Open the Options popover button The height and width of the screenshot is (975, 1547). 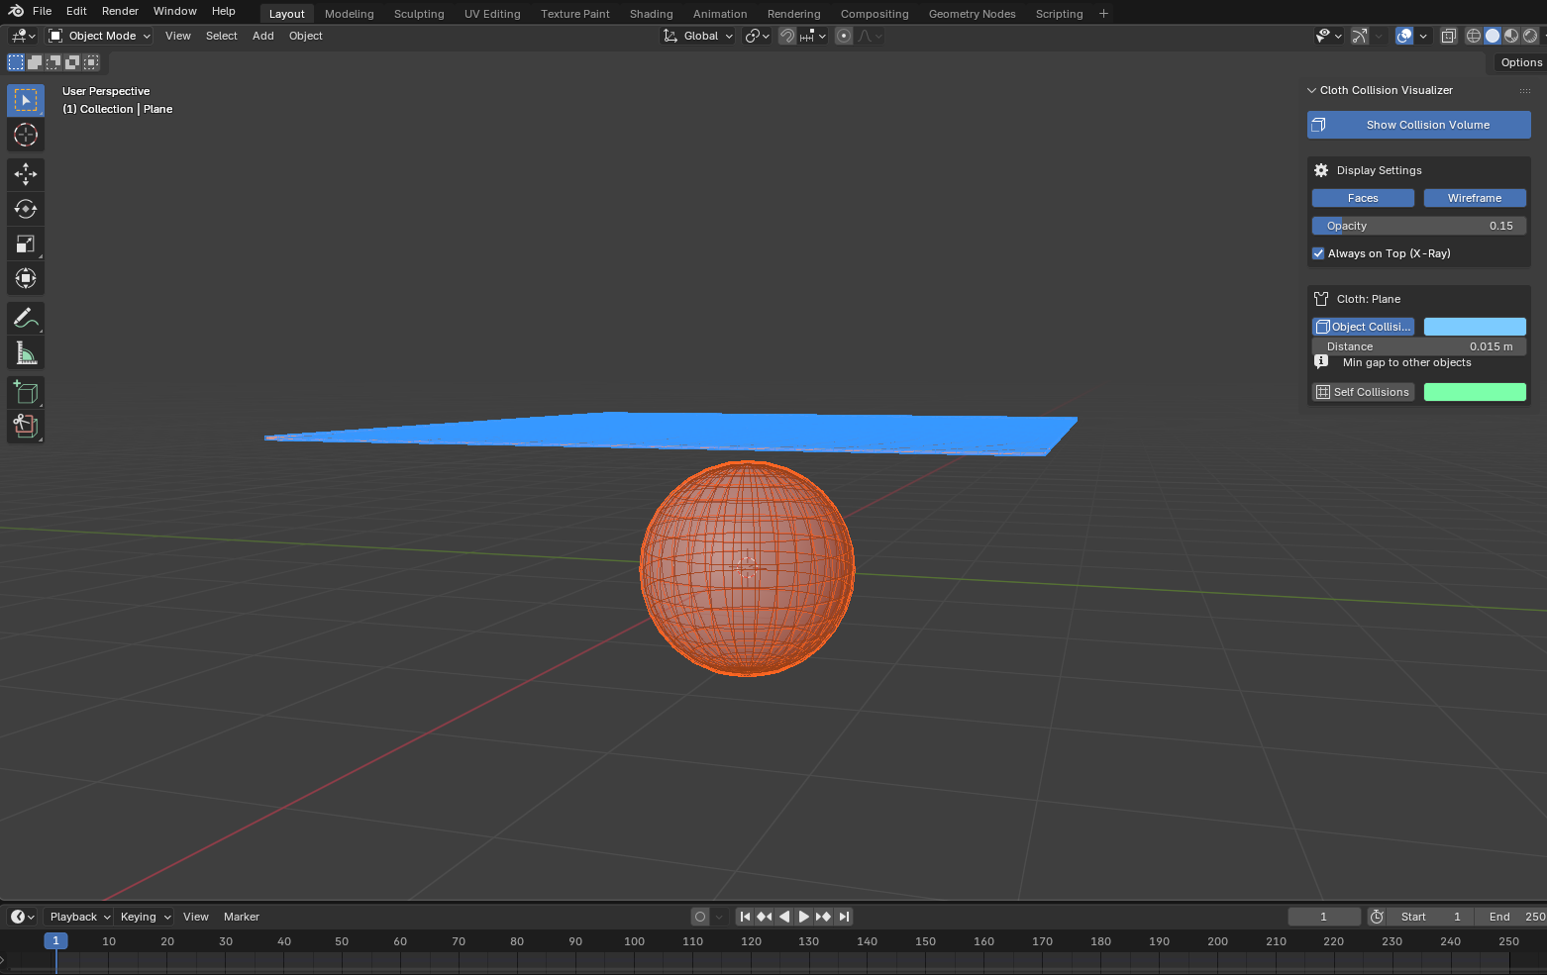point(1520,62)
